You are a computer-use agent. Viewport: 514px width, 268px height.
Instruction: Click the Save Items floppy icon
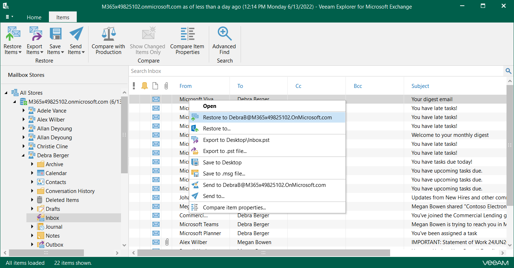click(55, 34)
